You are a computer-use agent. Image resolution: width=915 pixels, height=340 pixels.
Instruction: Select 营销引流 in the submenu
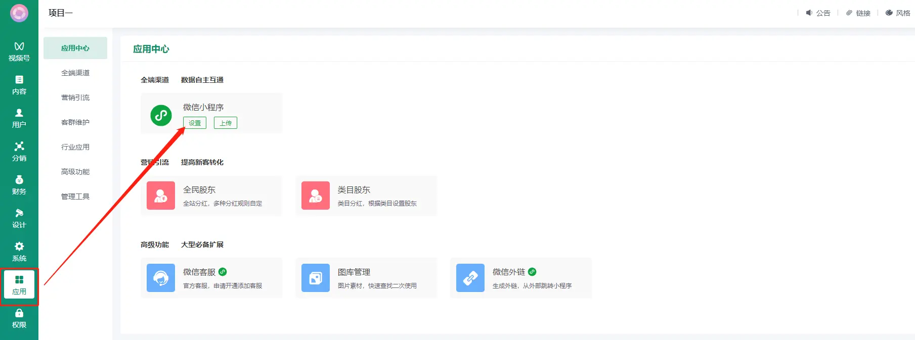pos(75,98)
